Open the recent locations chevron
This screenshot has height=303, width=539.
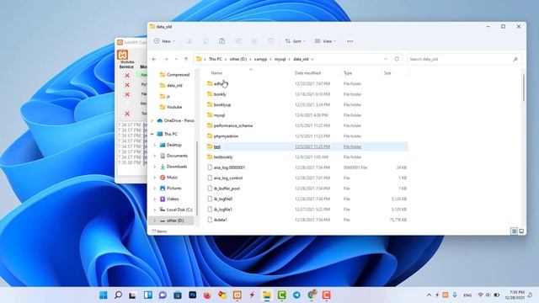(176, 59)
